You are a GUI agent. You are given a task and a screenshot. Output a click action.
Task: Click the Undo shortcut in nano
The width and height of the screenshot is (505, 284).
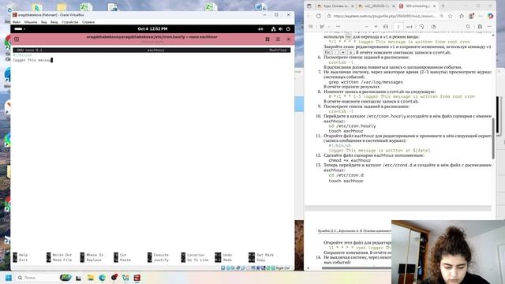[x=223, y=255]
